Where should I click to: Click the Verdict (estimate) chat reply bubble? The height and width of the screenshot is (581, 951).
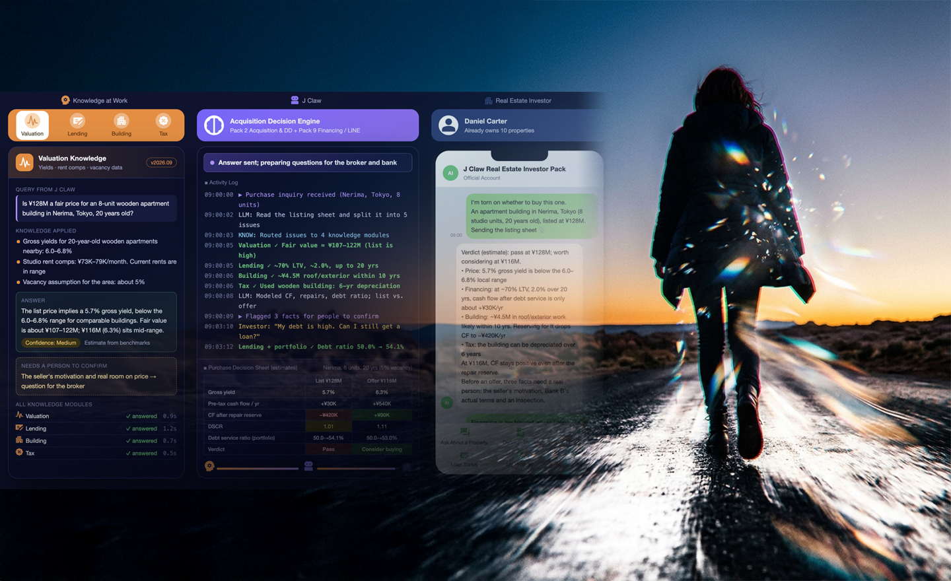click(x=519, y=326)
